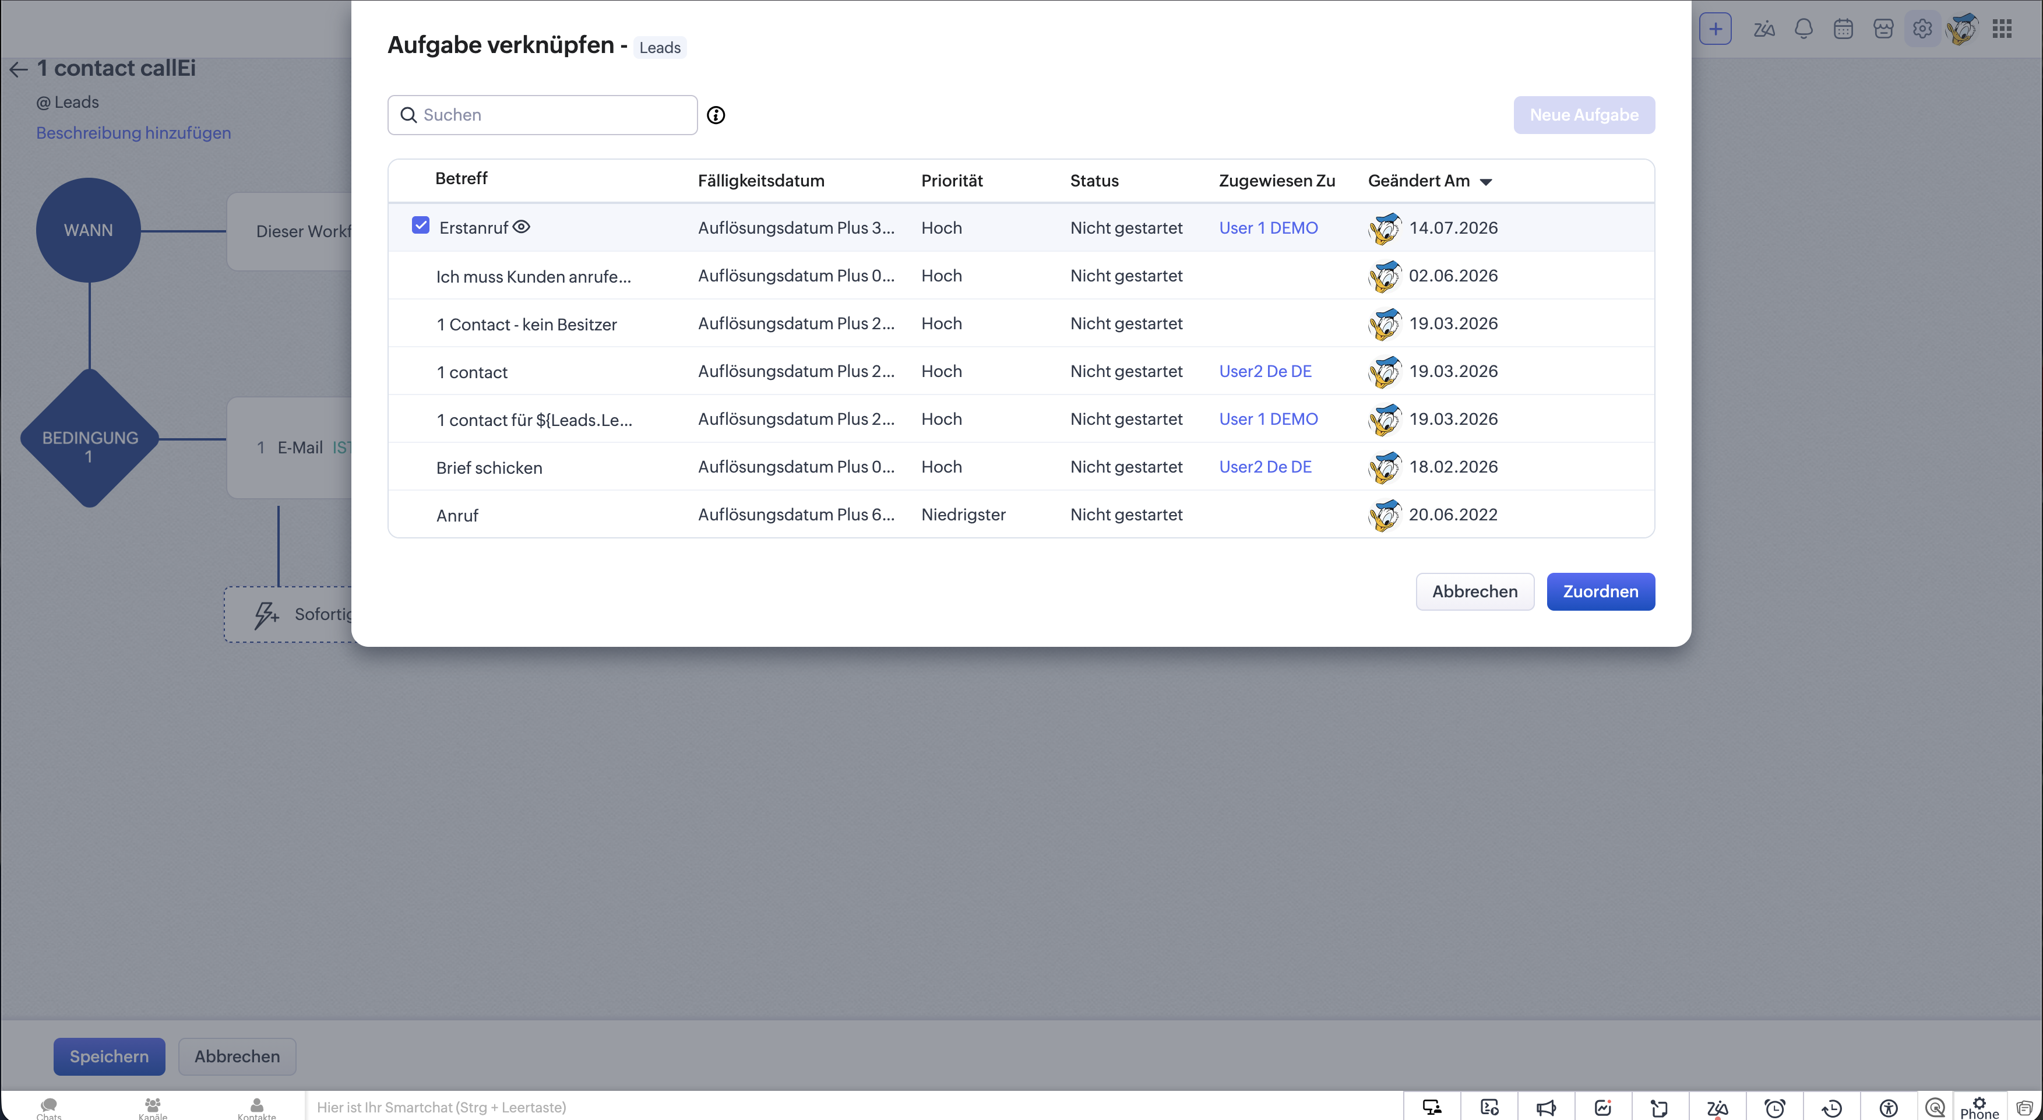Screen dimensions: 2043x1120
Task: Select the BEDINGUNG 1 diamond node
Action: click(x=90, y=439)
